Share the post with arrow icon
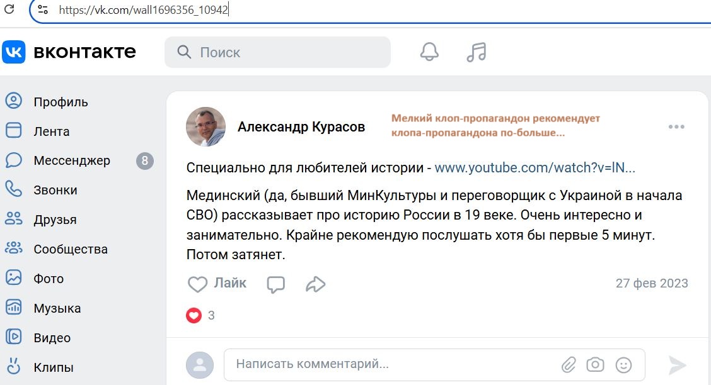The height and width of the screenshot is (385, 711). pos(315,284)
